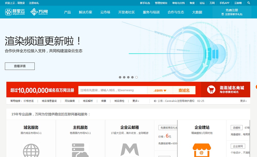Image resolution: width=257 pixels, height=157 pixels.
Task: Click the 域名解析 quick link
Action: point(88,101)
